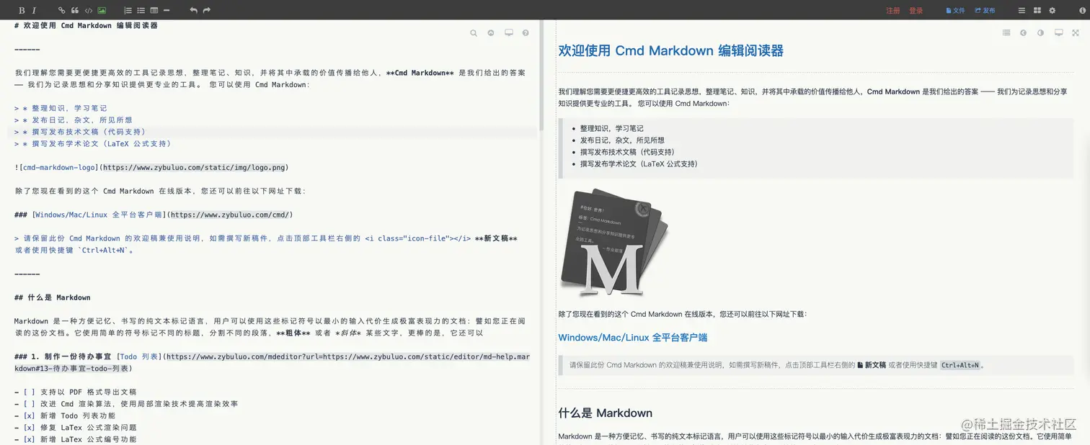Open the hamburger menu at top right
This screenshot has width=1090, height=445.
(1021, 10)
